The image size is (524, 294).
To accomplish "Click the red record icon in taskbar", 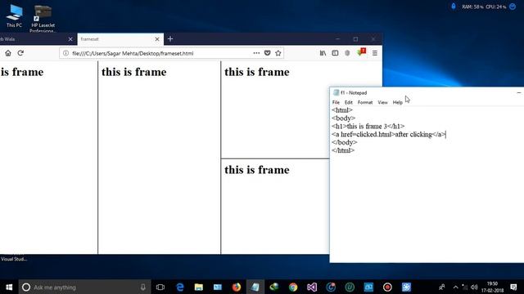I will [x=387, y=287].
